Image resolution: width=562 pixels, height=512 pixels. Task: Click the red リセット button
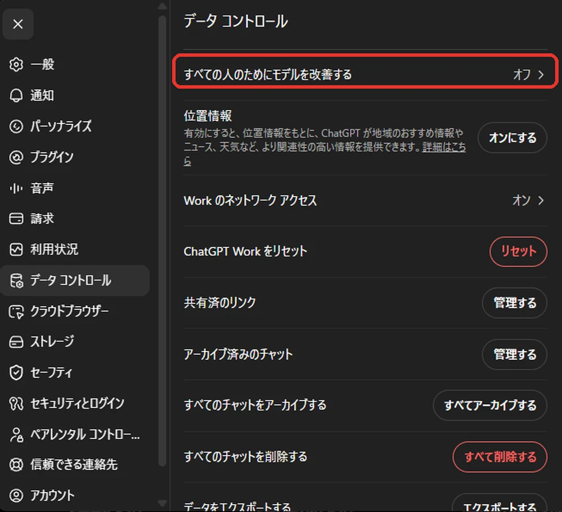(x=518, y=251)
